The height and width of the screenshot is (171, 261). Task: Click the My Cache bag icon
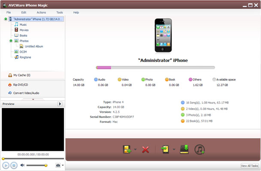(10, 75)
